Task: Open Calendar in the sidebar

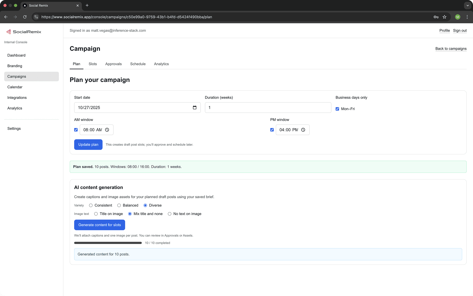Action: [15, 87]
